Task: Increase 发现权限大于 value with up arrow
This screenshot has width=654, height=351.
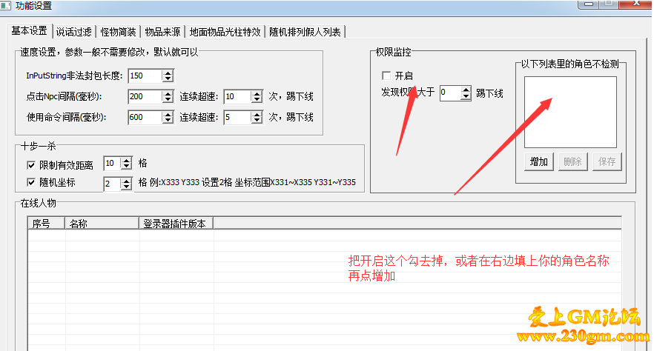Action: tap(466, 90)
